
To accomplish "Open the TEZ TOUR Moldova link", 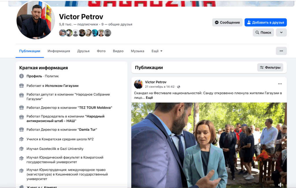I will coord(95,108).
